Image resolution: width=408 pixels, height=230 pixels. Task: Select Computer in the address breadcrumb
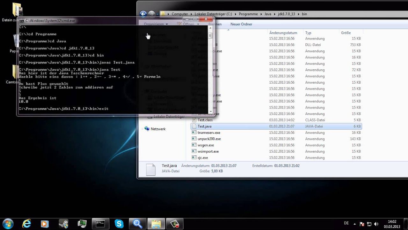click(180, 14)
